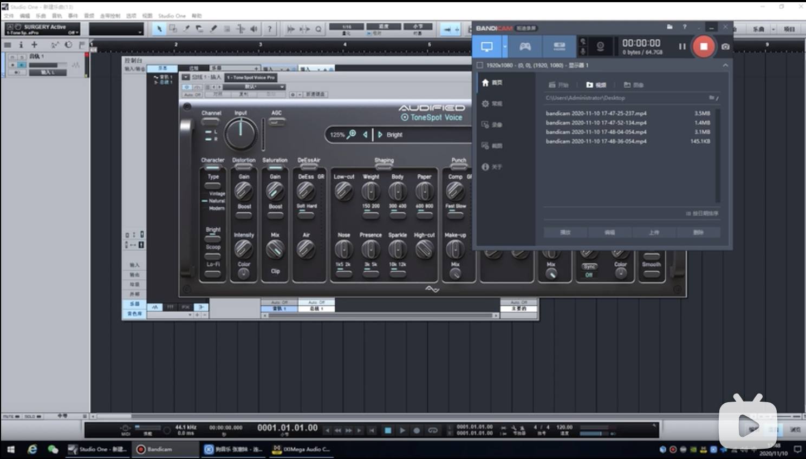The height and width of the screenshot is (459, 806).
Task: Toggle DeEss Soft Hard switch
Action: 306,215
